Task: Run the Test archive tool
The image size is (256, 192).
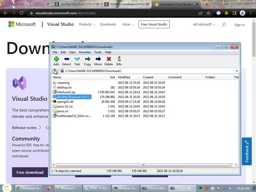Action: (x=77, y=61)
